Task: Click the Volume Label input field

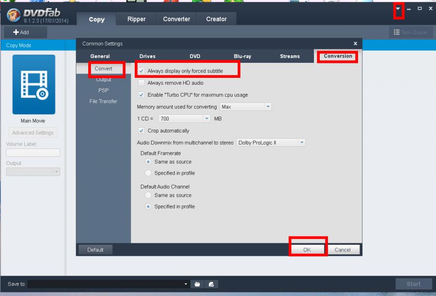Action: pyautogui.click(x=33, y=152)
